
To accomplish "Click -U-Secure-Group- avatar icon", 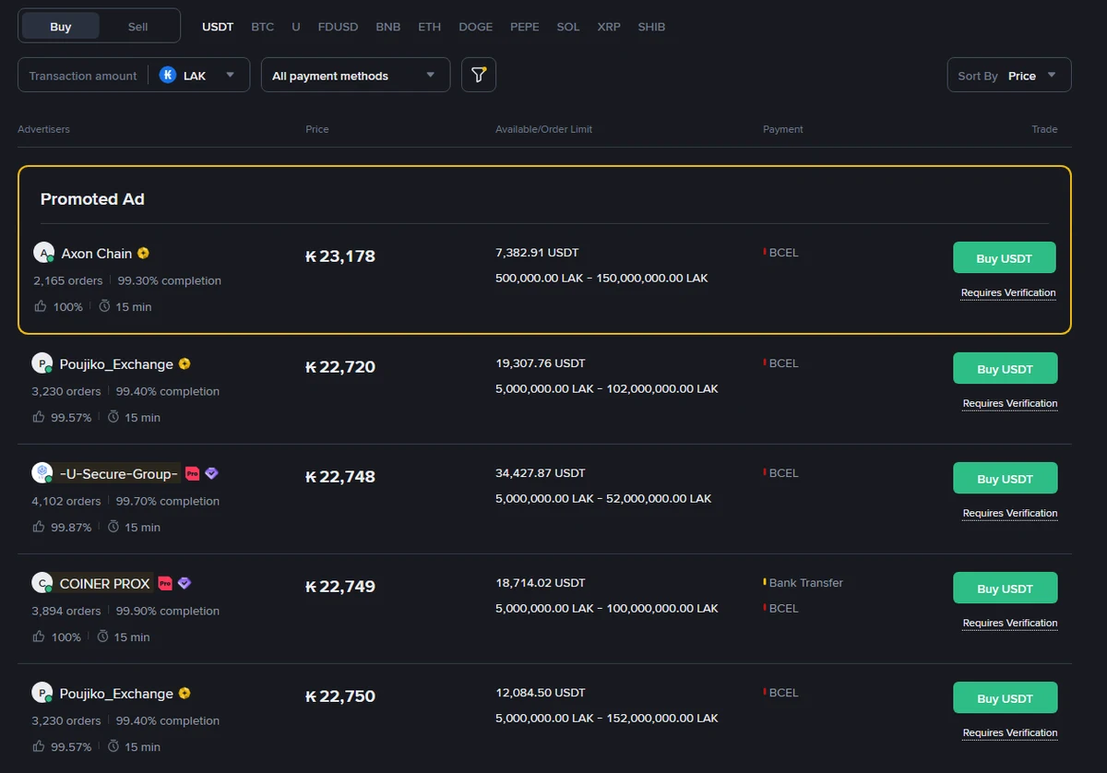I will 42,473.
